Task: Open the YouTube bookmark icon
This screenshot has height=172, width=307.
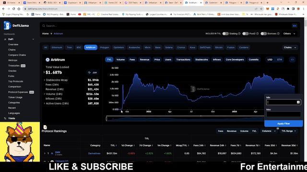Action: pos(80,14)
